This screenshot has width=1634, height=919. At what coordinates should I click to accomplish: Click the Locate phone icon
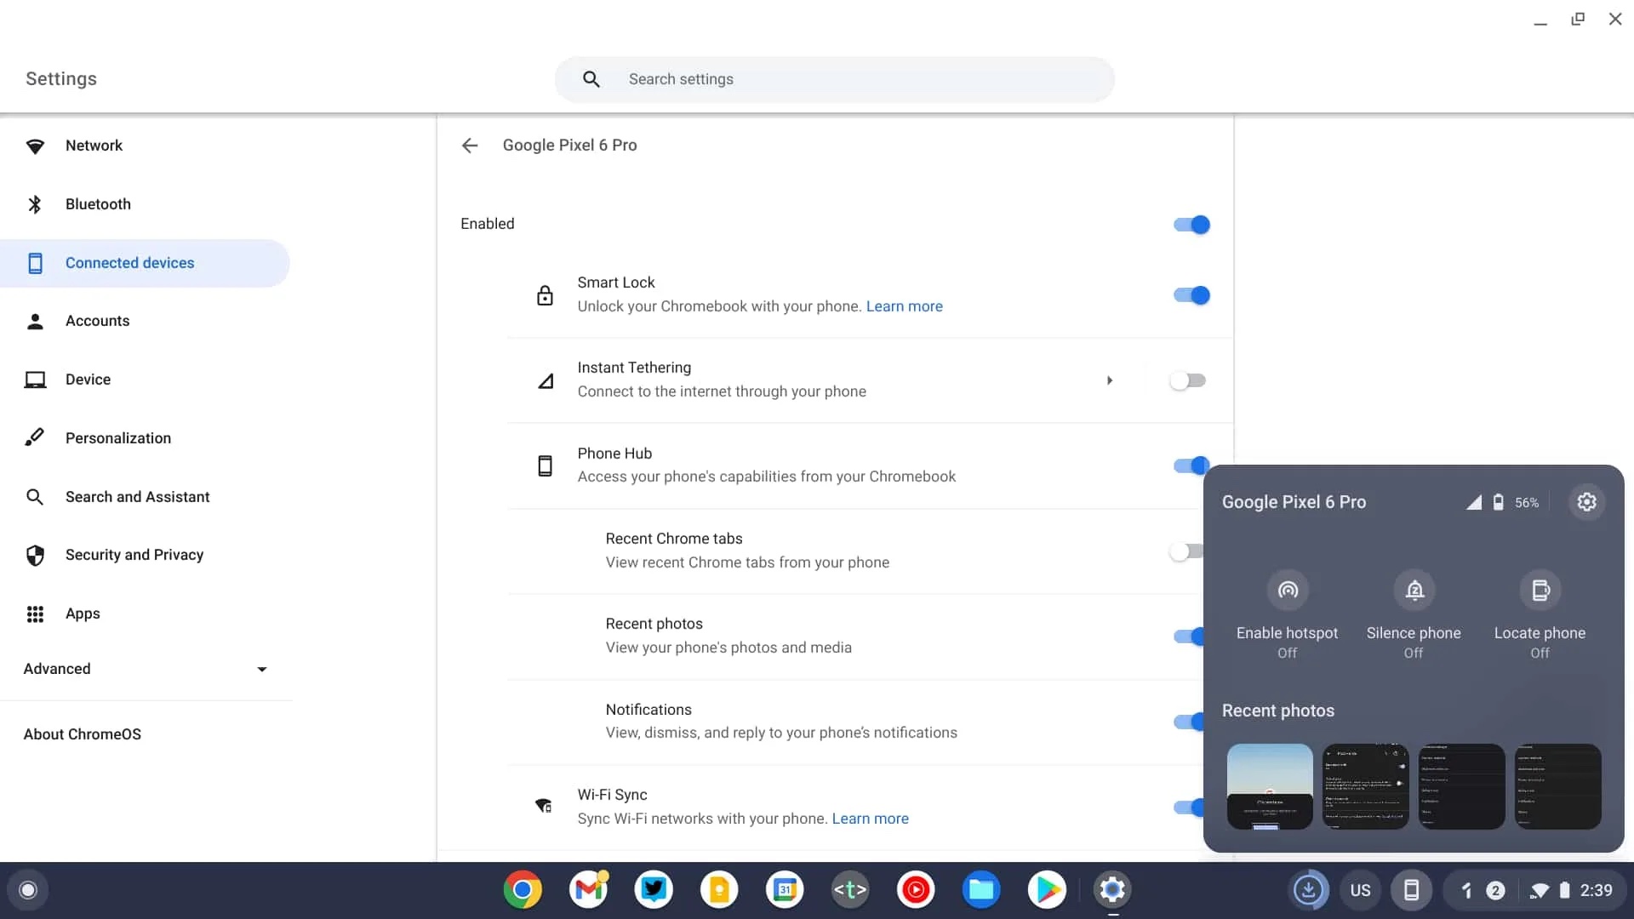(1540, 590)
